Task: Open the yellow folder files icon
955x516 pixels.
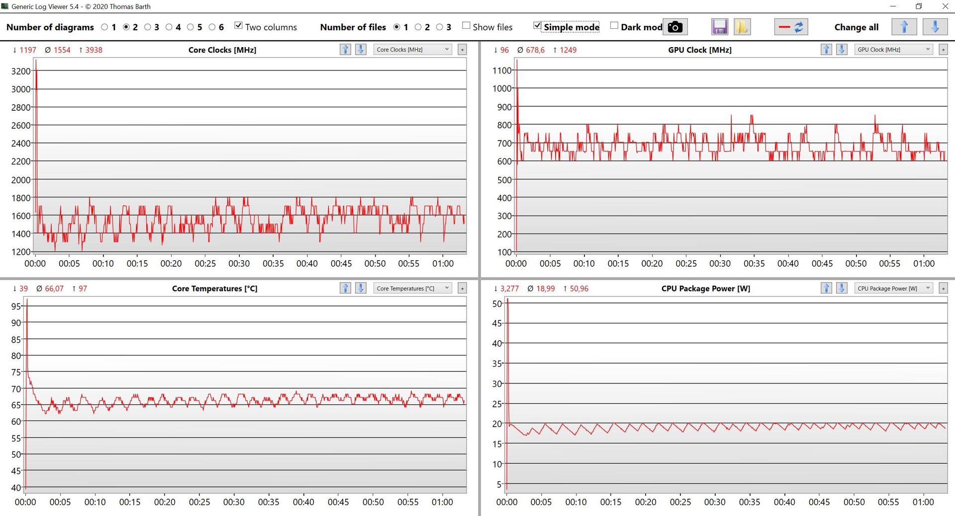Action: coord(742,27)
